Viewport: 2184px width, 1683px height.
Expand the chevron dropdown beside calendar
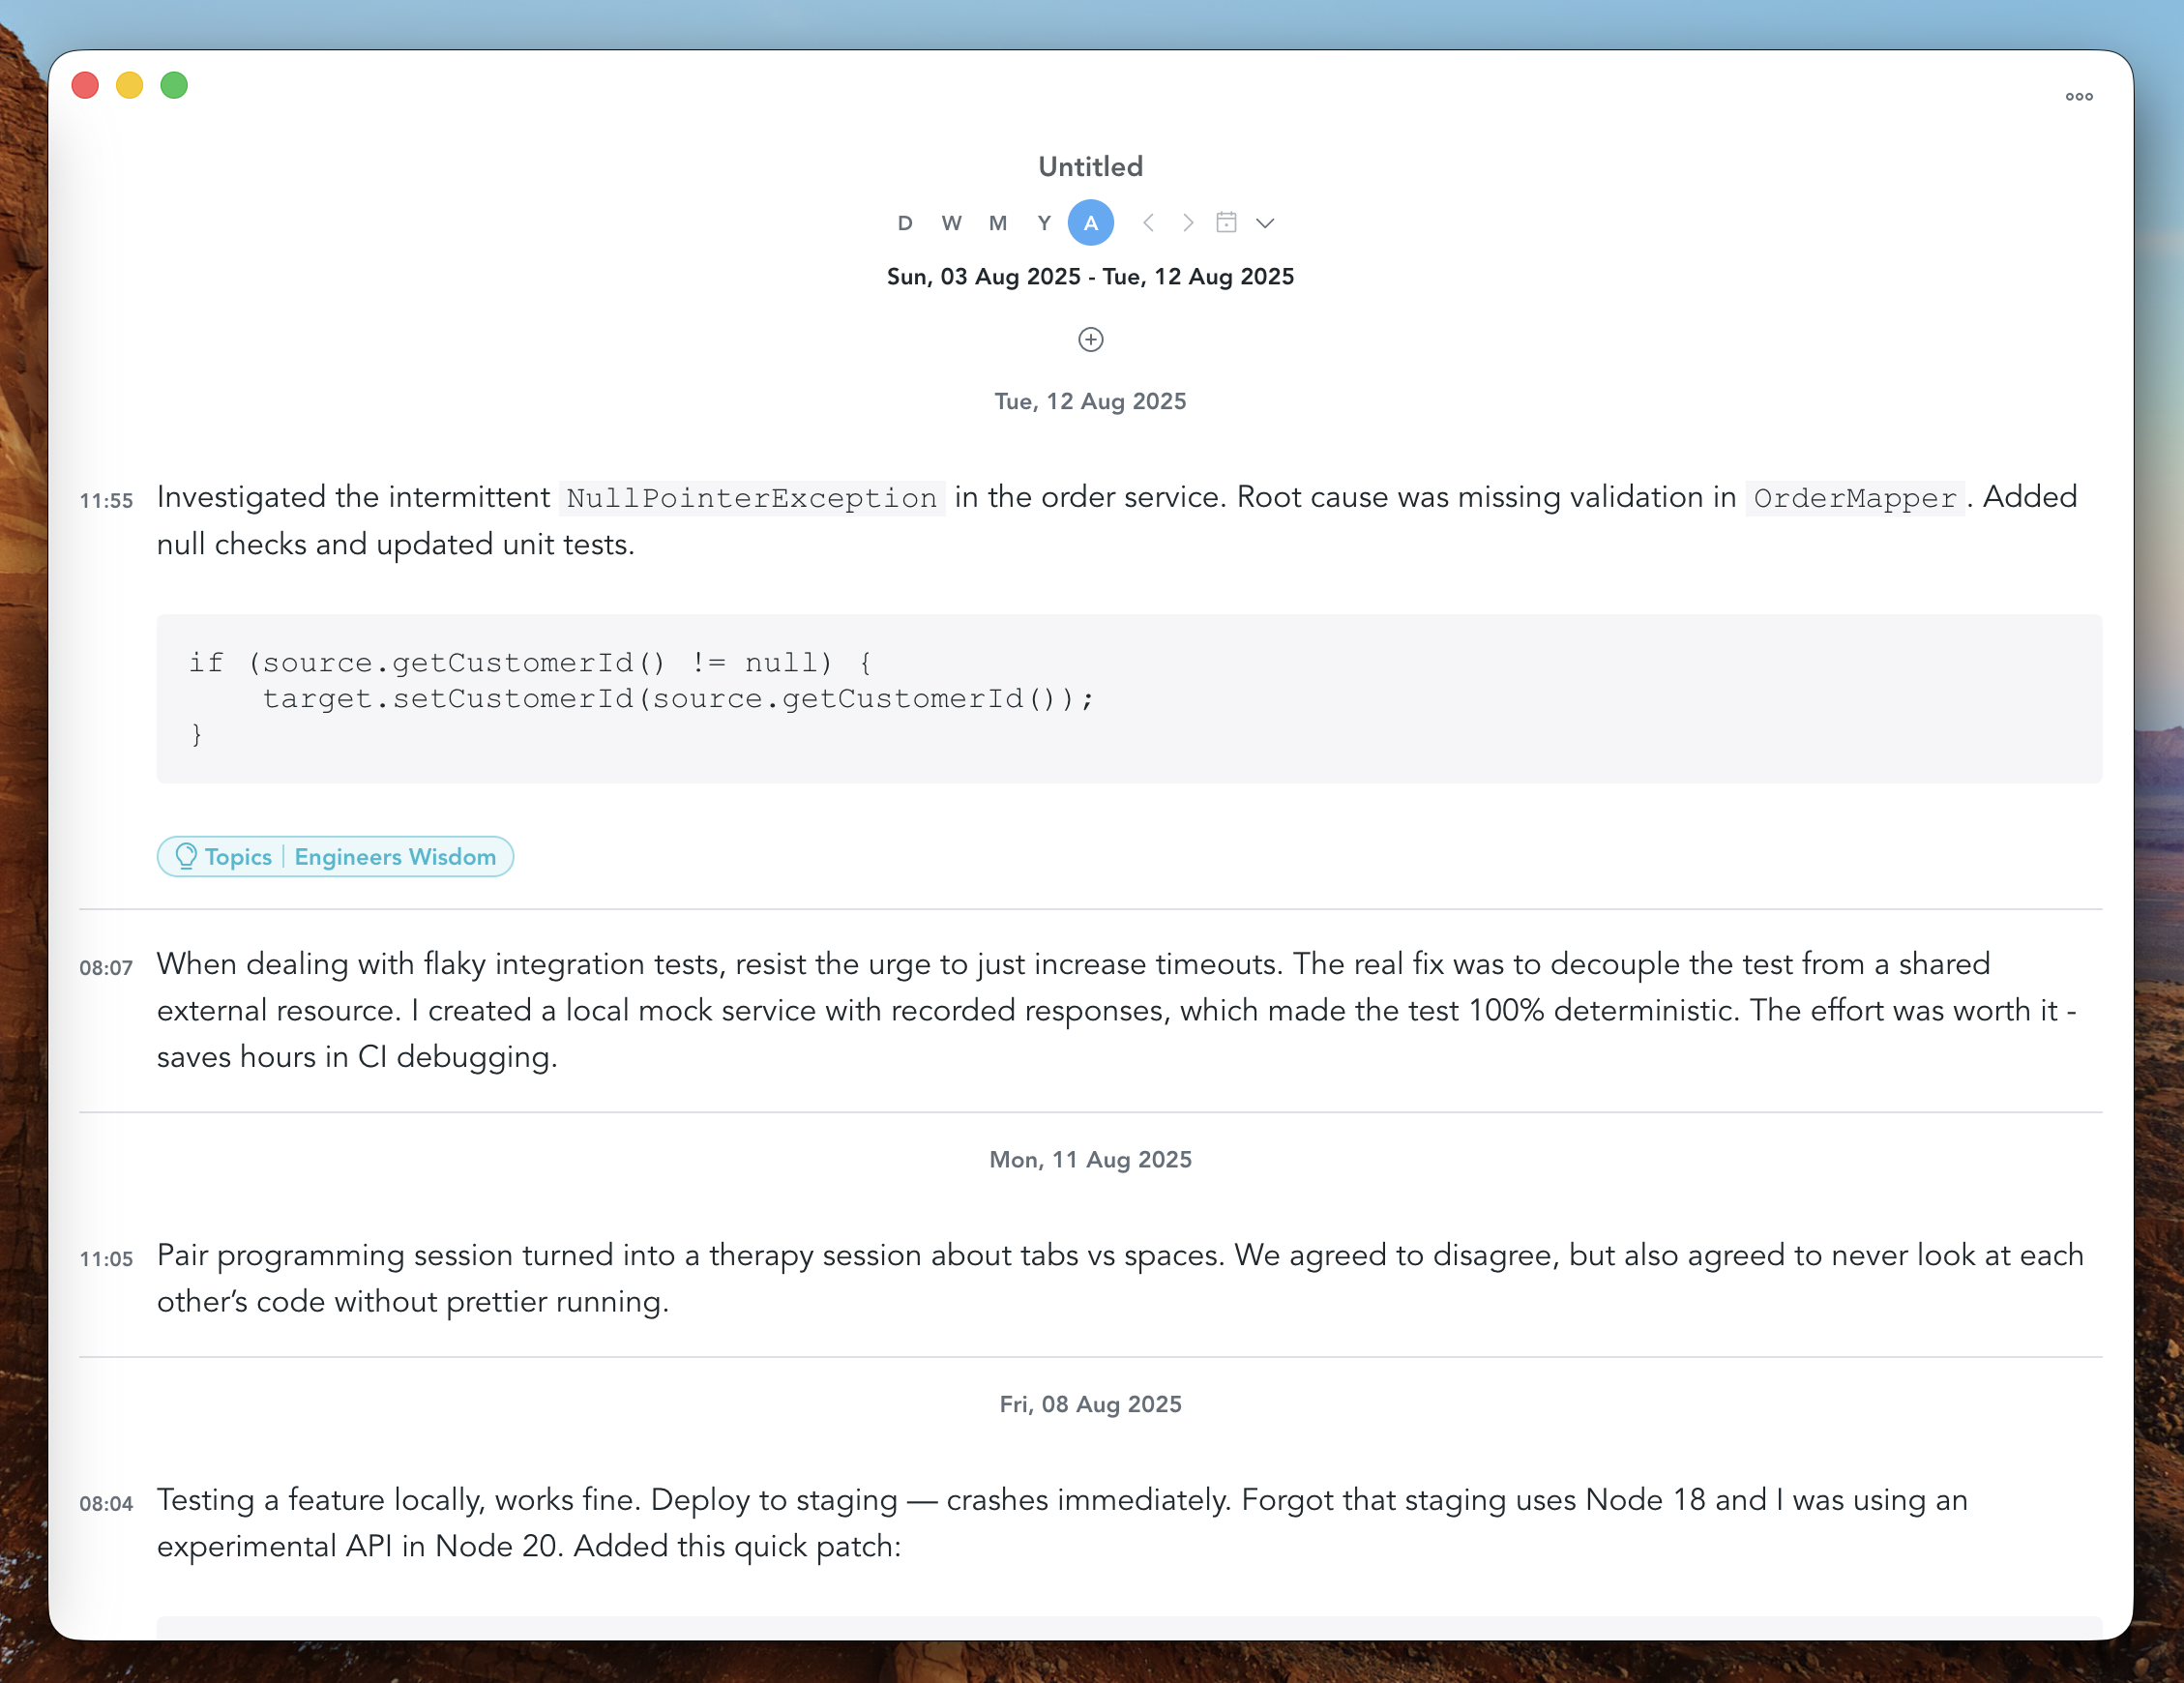tap(1265, 223)
